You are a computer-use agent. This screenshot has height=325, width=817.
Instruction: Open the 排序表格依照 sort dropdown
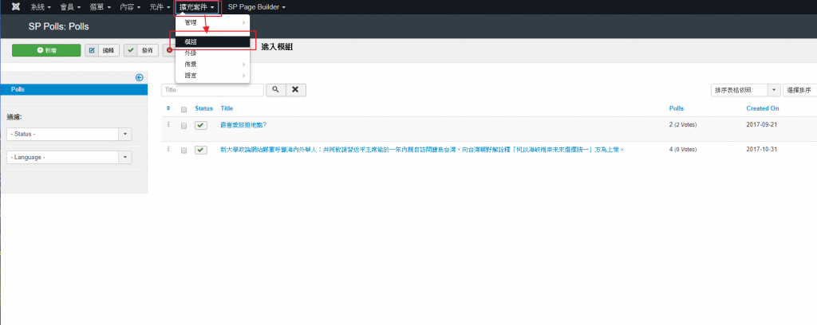(745, 90)
